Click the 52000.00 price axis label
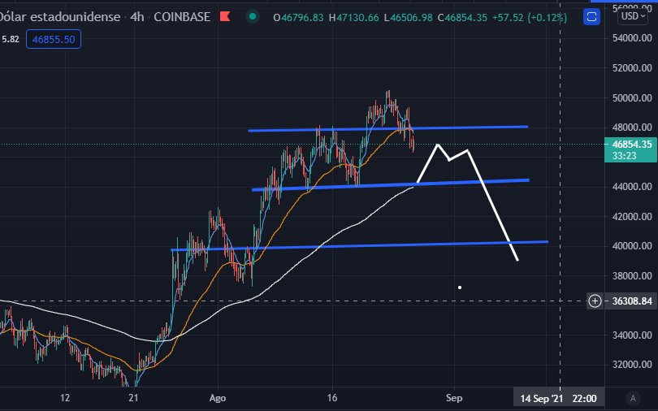 [x=632, y=68]
